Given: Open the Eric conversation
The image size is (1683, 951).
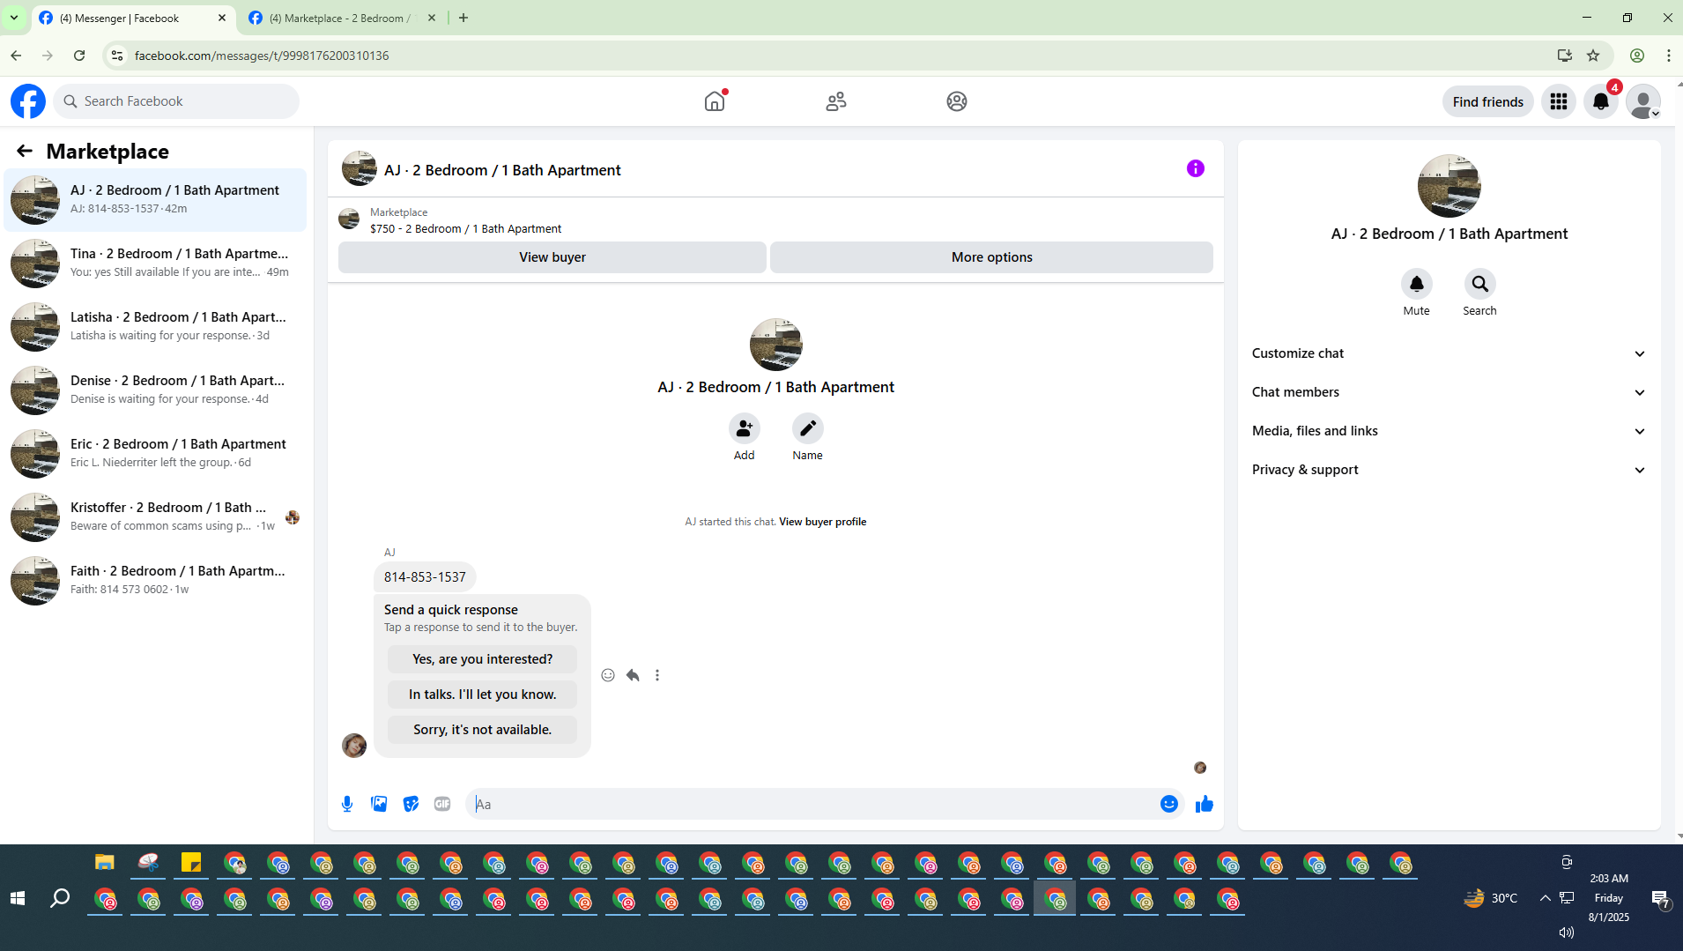Looking at the screenshot, I should (155, 454).
